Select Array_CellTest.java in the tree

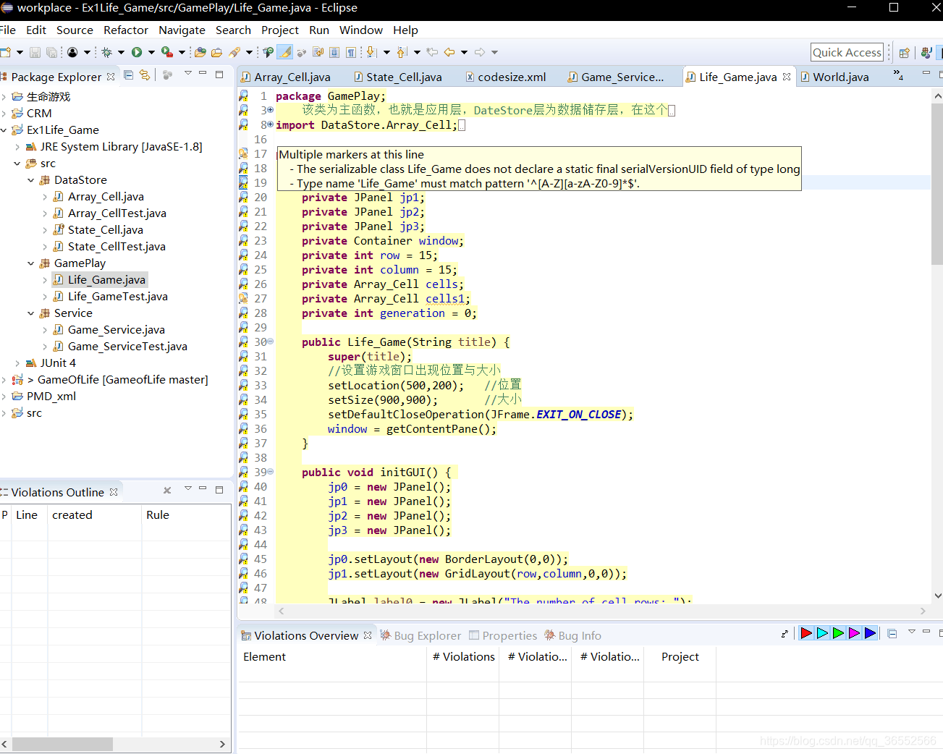tap(110, 213)
